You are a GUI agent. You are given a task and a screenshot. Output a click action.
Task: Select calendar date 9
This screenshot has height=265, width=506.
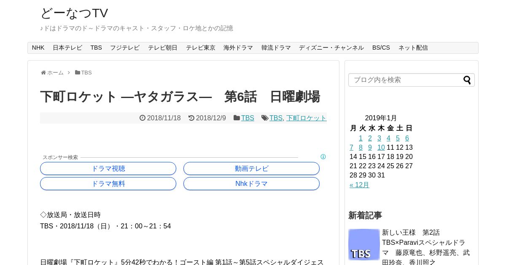(370, 148)
